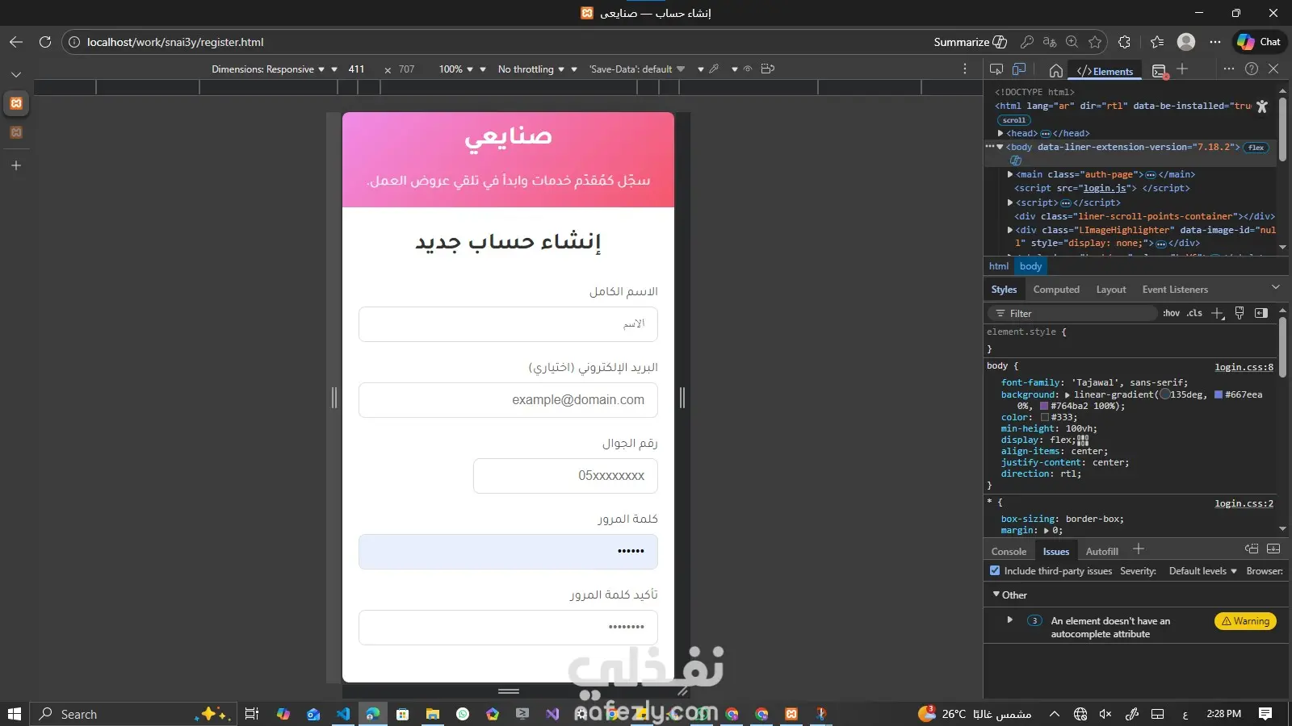The height and width of the screenshot is (726, 1292).
Task: Click the zoom magnifier icon in address bar
Action: (x=1072, y=42)
